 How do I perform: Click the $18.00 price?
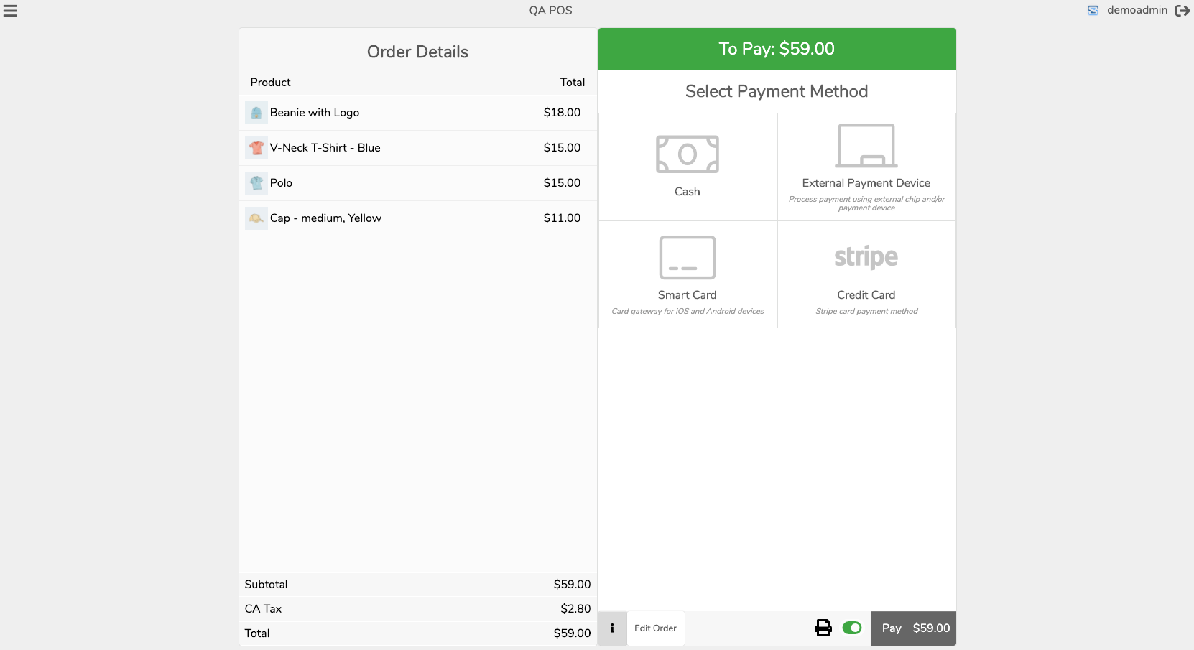(x=562, y=113)
